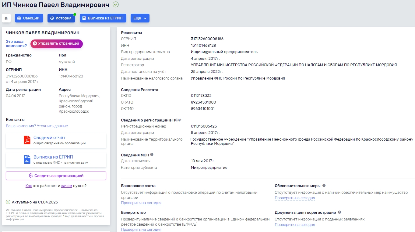Viewport: 415px width, 232px height.
Task: Click the sidebar registration date 04.04.2017
Action: coord(16,96)
